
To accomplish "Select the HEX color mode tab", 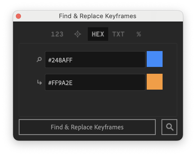I will 98,34.
